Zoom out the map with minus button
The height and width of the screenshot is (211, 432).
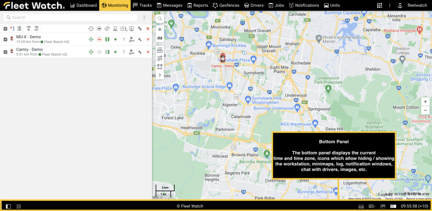425,110
